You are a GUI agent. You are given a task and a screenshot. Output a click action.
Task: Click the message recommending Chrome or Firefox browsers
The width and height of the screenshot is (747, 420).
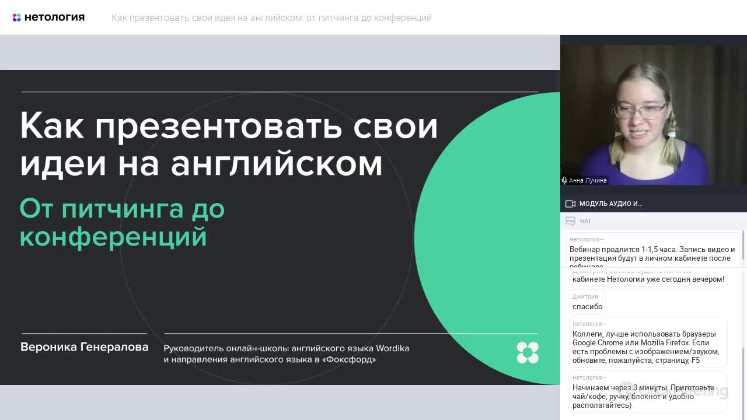648,342
